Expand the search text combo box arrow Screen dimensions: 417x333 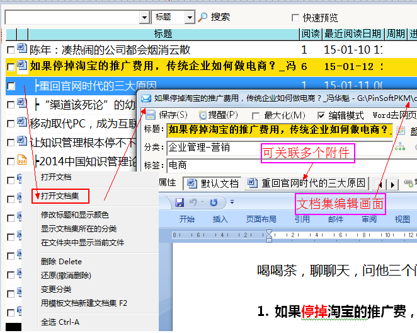pos(143,18)
